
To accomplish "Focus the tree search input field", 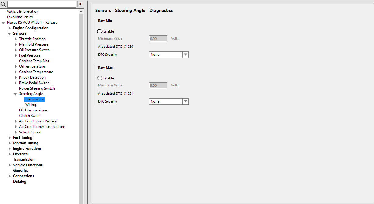I will (x=42, y=4).
